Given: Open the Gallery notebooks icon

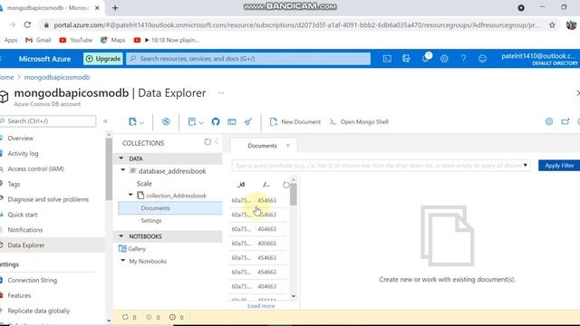Looking at the screenshot, I should tap(122, 248).
